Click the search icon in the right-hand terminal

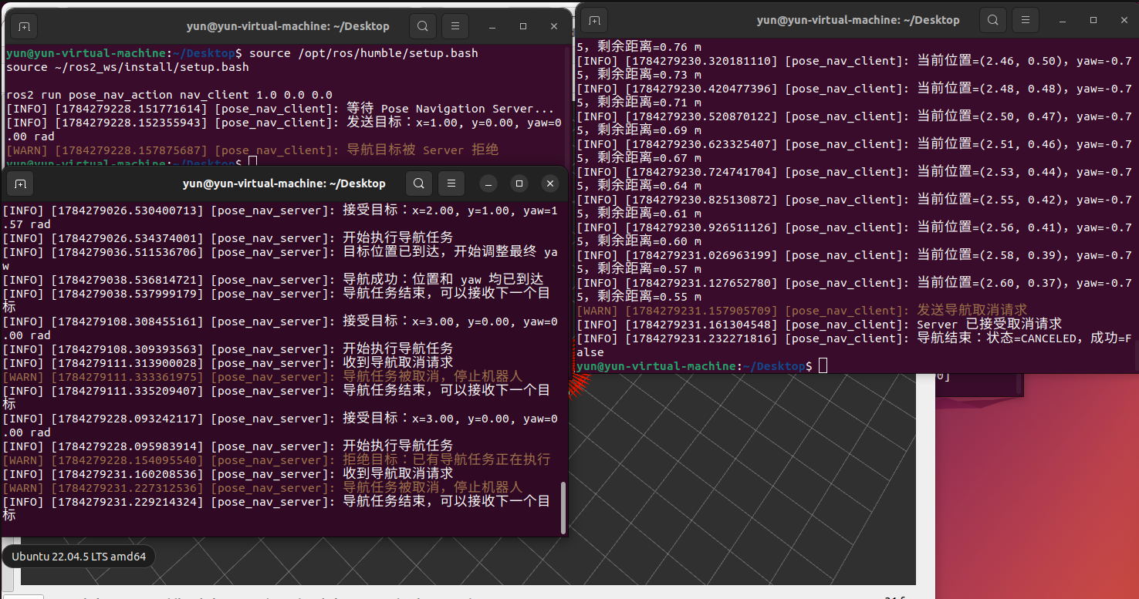tap(994, 20)
